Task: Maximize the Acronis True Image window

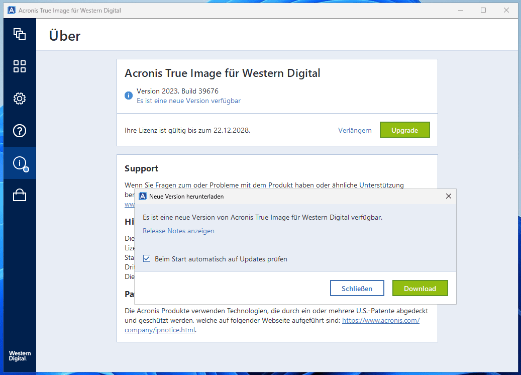Action: coord(483,11)
